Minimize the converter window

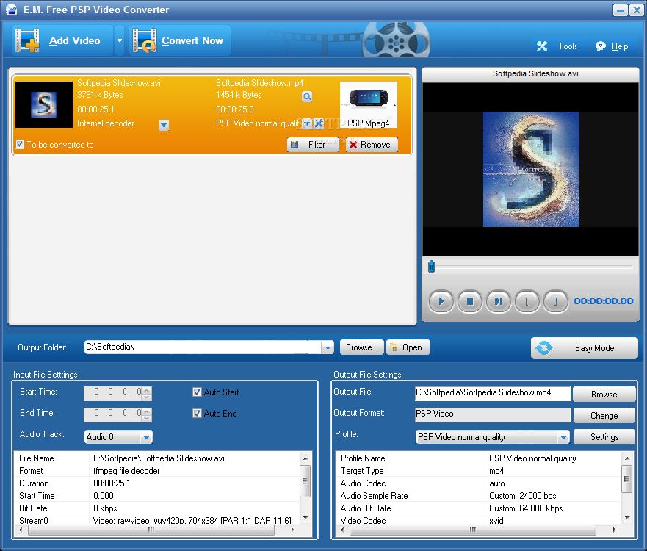pos(620,10)
